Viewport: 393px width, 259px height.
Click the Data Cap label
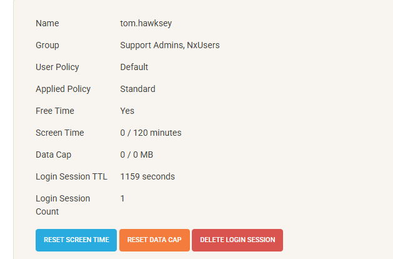(54, 155)
